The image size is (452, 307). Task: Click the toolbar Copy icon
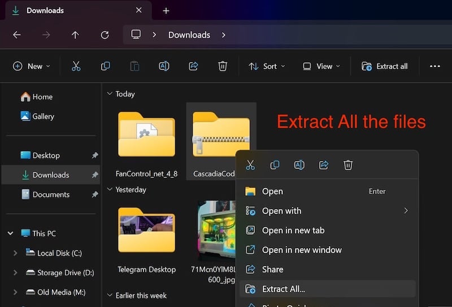tap(105, 66)
